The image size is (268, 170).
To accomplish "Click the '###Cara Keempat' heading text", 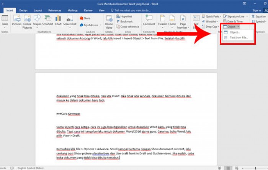I will 68,113.
